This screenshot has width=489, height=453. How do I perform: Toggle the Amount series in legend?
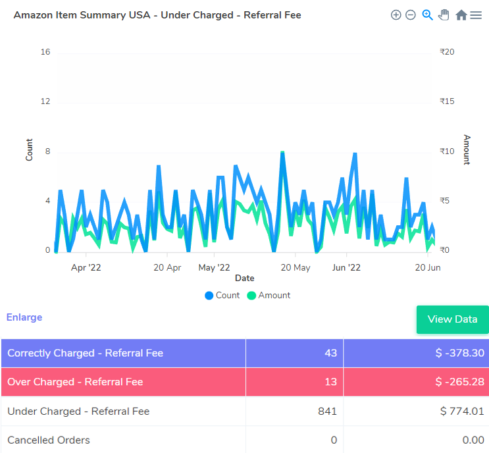point(269,295)
